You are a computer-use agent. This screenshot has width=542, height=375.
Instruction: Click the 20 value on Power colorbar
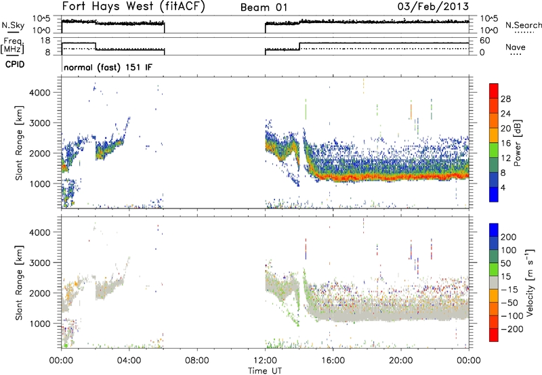[x=505, y=129]
